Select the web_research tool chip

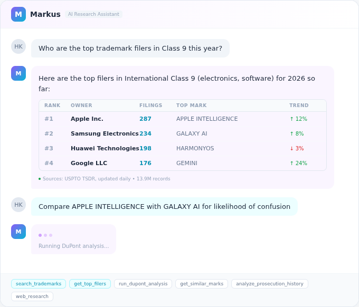[x=32, y=296]
